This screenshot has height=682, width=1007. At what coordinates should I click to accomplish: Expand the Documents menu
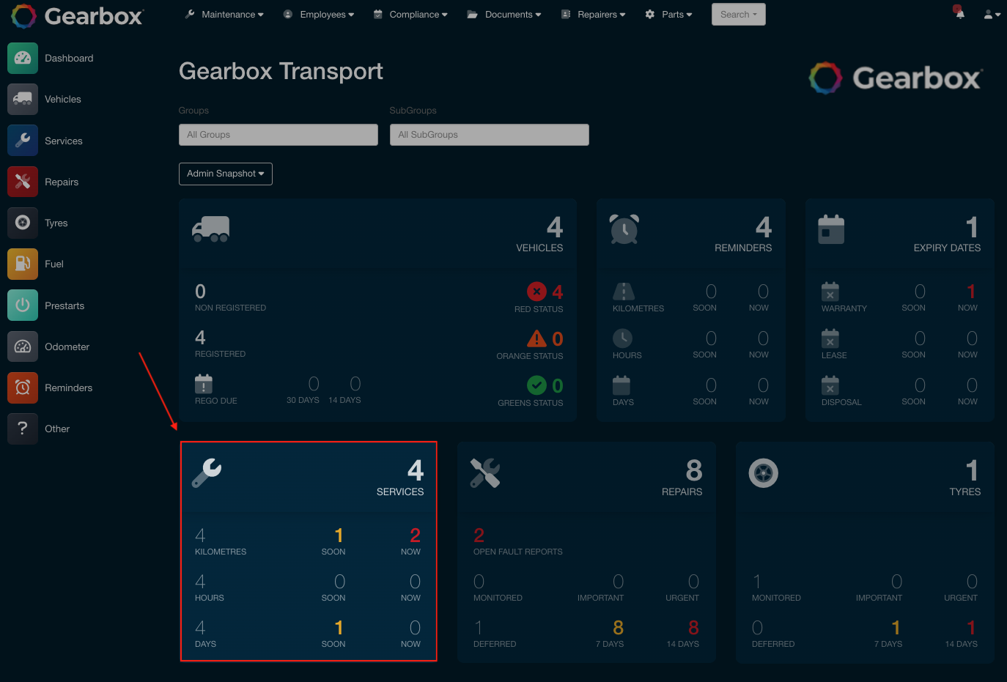(504, 15)
